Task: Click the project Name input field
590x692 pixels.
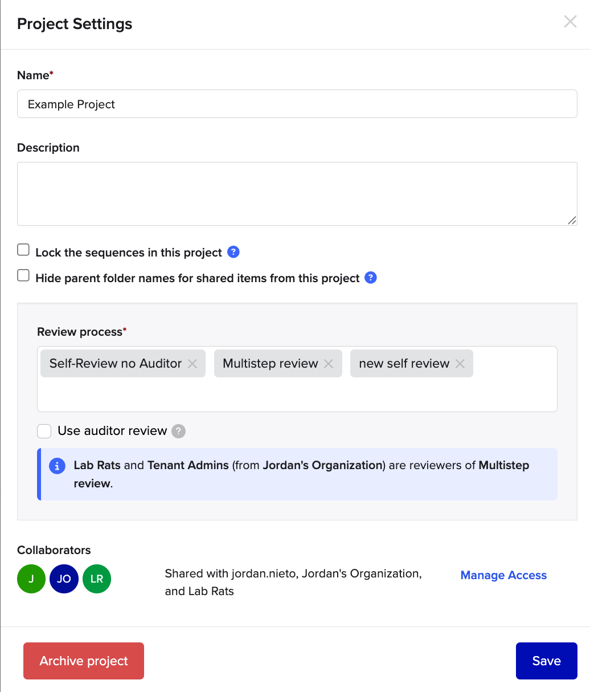Action: 297,104
